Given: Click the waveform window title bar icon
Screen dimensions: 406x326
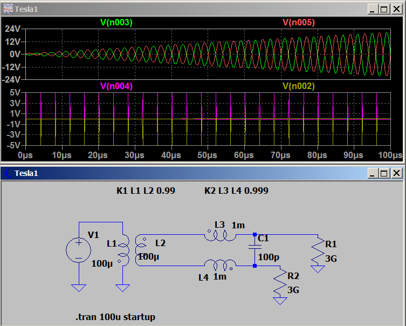Looking at the screenshot, I should (8, 9).
